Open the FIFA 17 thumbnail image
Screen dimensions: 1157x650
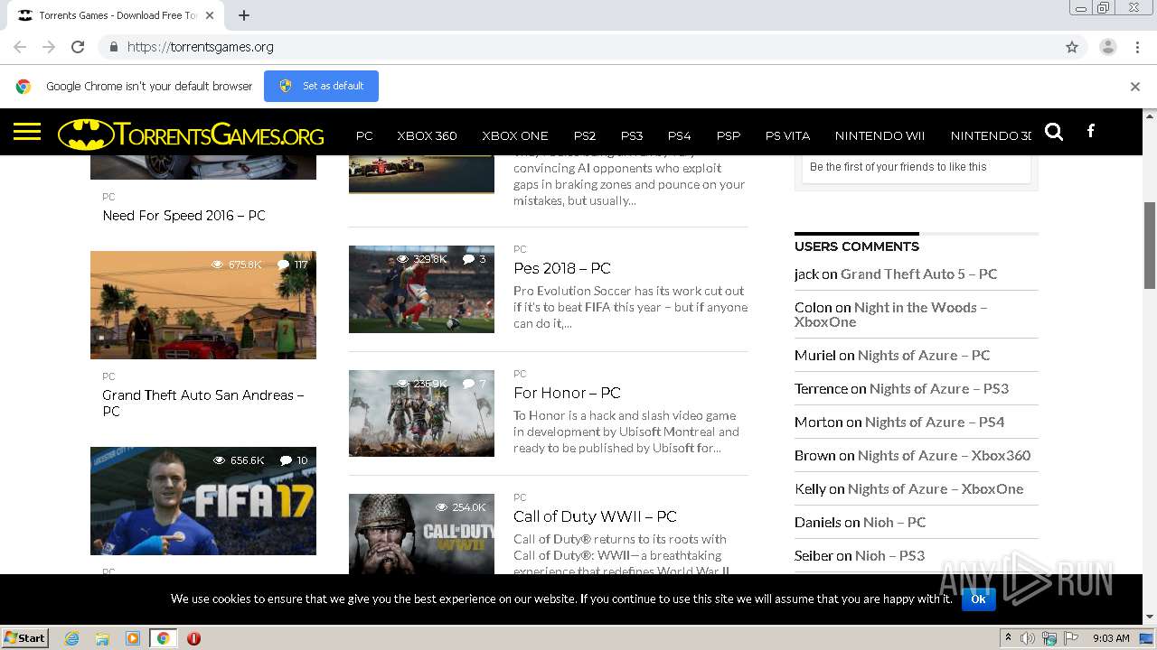click(203, 501)
